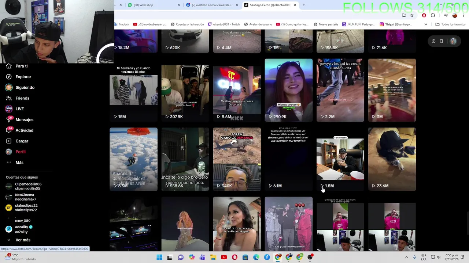Open the Como quitar los bookmark

(292, 24)
